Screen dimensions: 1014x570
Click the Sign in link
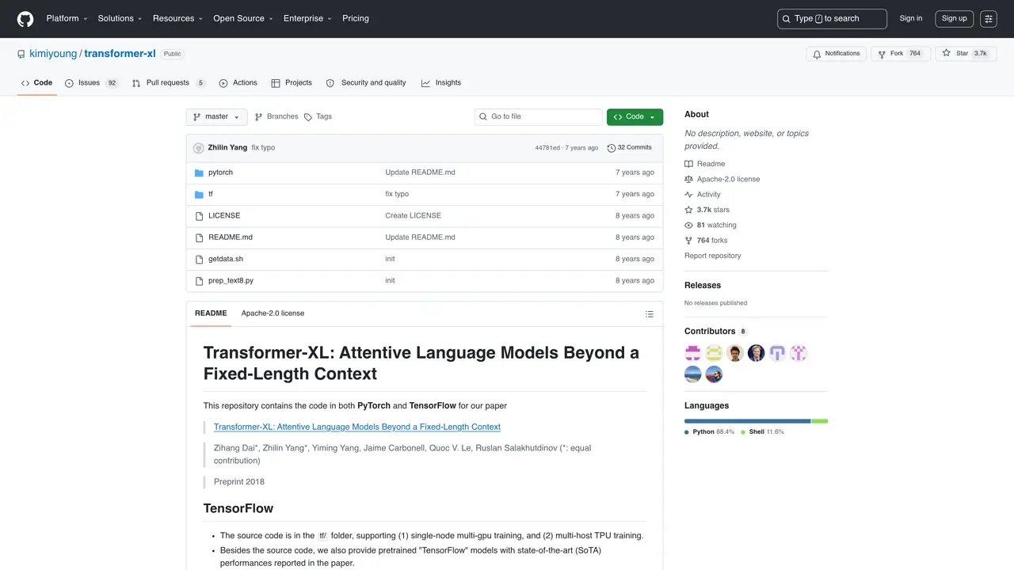[x=911, y=18]
